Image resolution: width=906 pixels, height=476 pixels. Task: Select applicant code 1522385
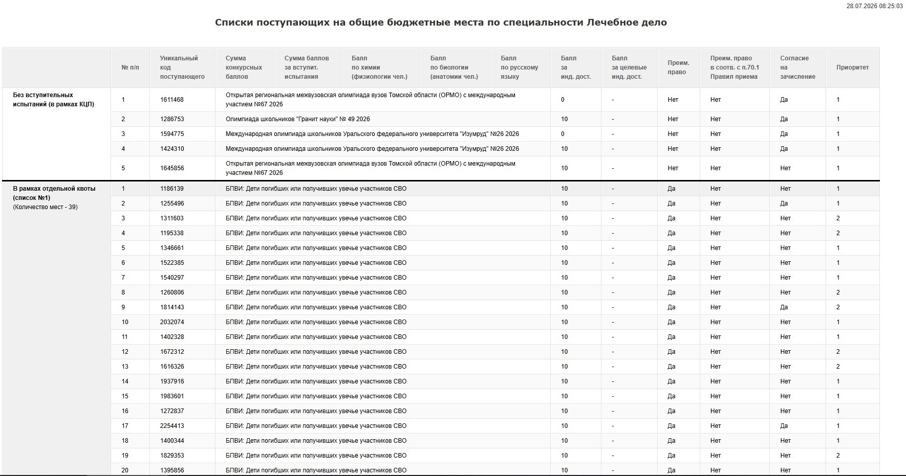(x=172, y=263)
